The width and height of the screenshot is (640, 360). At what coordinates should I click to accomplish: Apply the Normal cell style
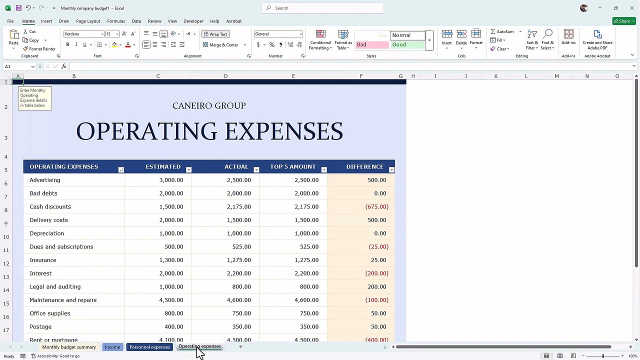407,35
